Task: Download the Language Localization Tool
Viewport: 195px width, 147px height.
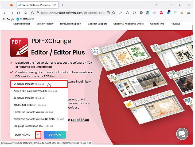Action: point(39,126)
